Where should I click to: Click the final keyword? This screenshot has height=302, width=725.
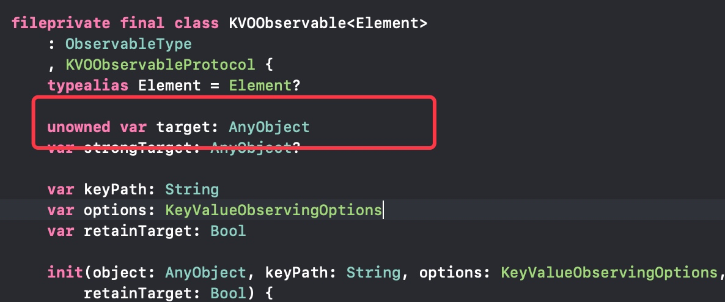point(142,23)
